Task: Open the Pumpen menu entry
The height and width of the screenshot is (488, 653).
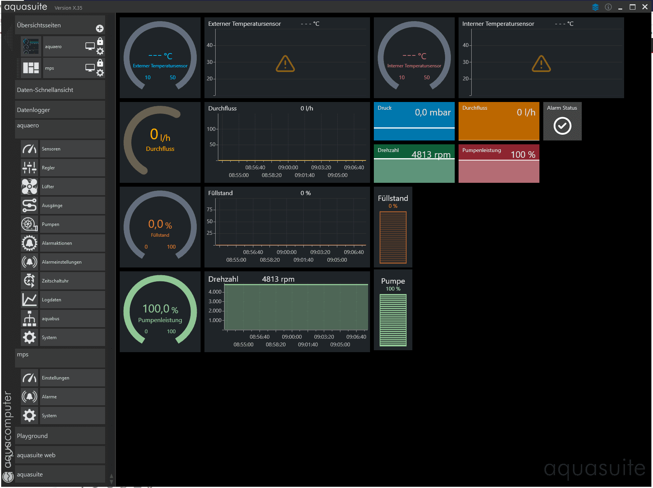Action: [72, 224]
